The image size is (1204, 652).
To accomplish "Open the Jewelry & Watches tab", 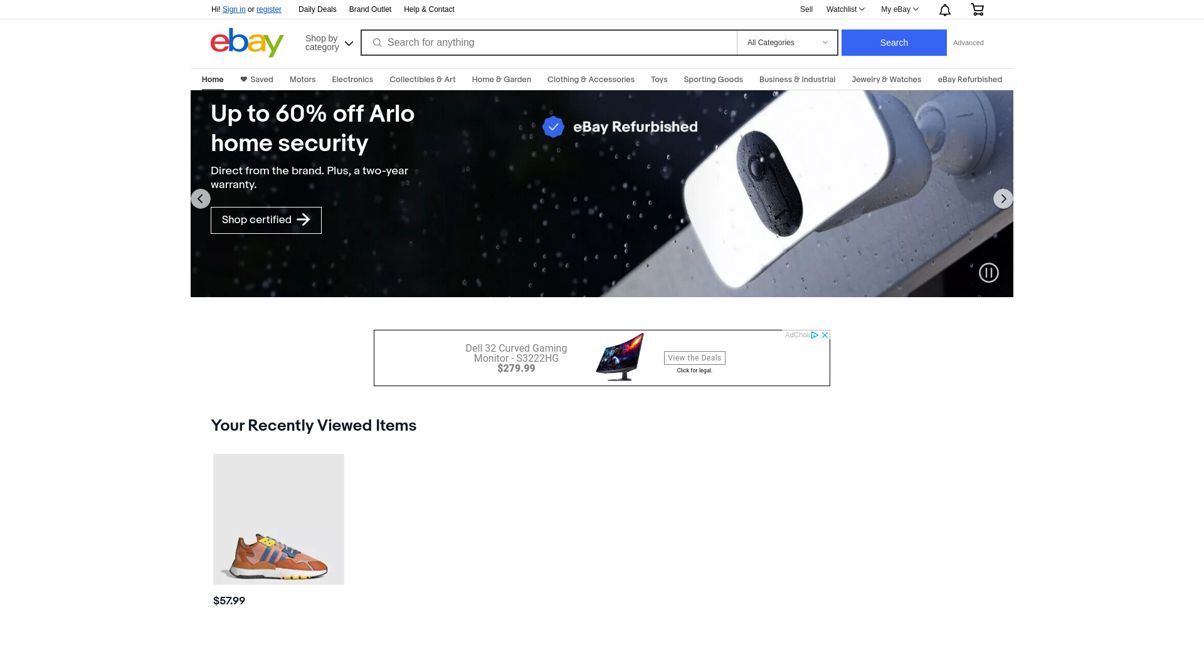I will coord(886,80).
